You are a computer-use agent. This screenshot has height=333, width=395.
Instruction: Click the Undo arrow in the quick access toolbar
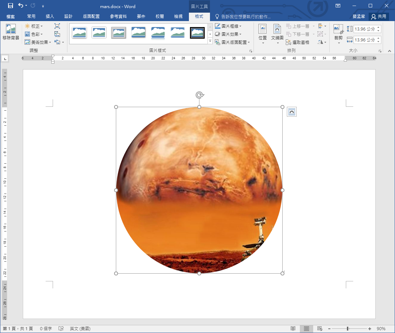21,6
